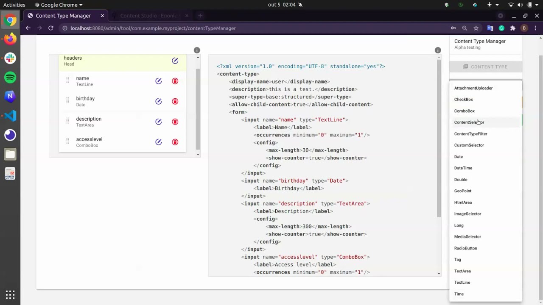Edit the accesslevel ComboBox field
Screen dimensions: 543x305
159,142
